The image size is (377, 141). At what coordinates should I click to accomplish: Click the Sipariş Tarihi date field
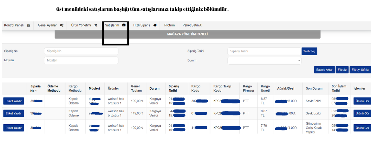coord(264,51)
